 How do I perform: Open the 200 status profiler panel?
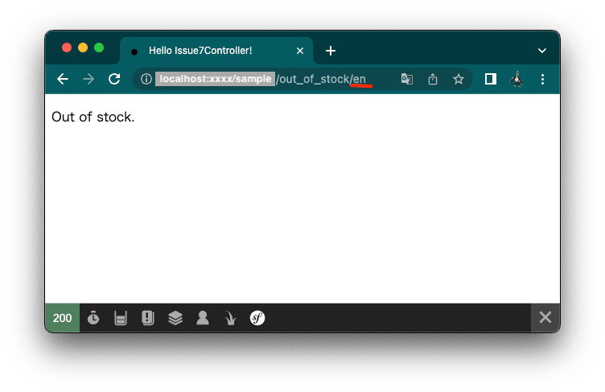point(62,318)
